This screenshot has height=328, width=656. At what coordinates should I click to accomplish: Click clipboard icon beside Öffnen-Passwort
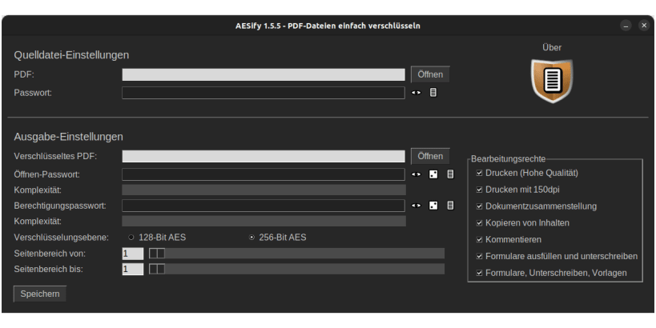(450, 174)
